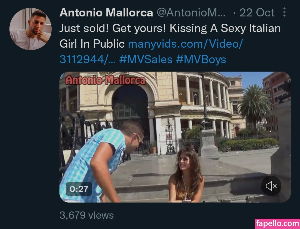Click the 3112944/... link continuation
Viewport: 300px width, 229px height.
pos(87,59)
